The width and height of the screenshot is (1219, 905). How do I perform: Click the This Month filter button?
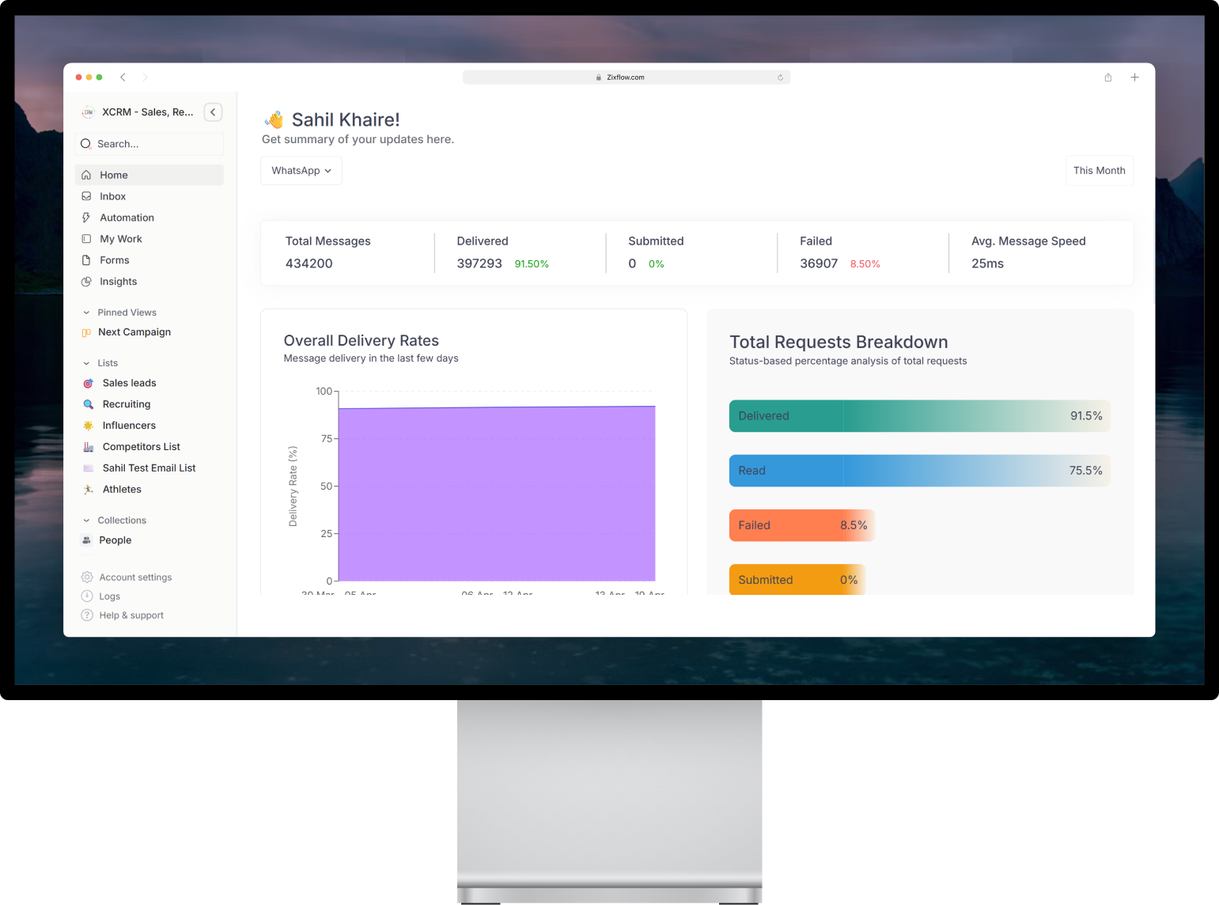coord(1099,170)
